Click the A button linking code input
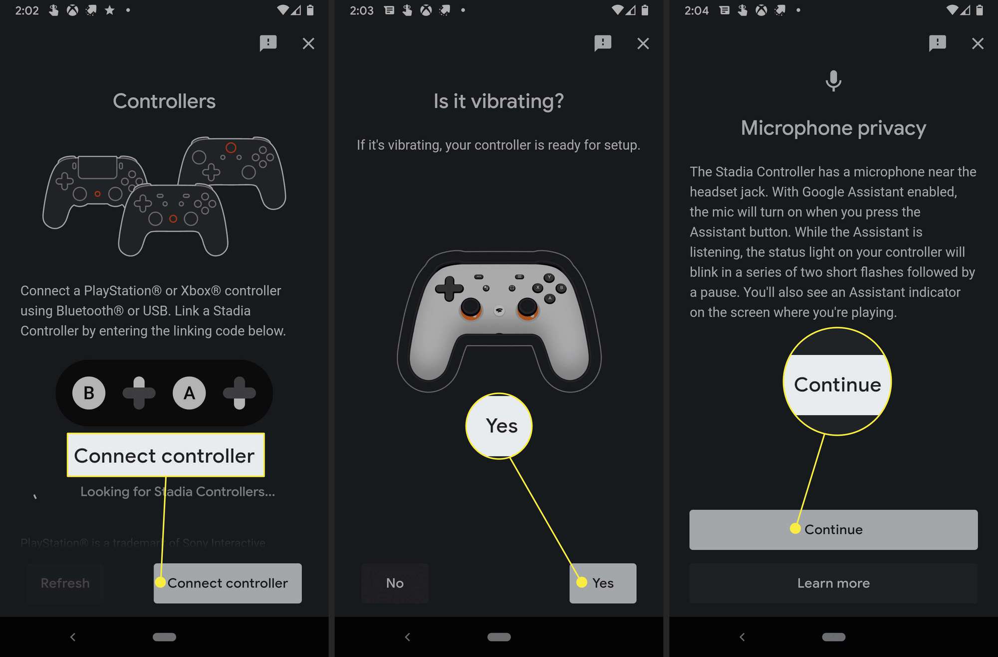Viewport: 998px width, 657px height. click(x=189, y=393)
